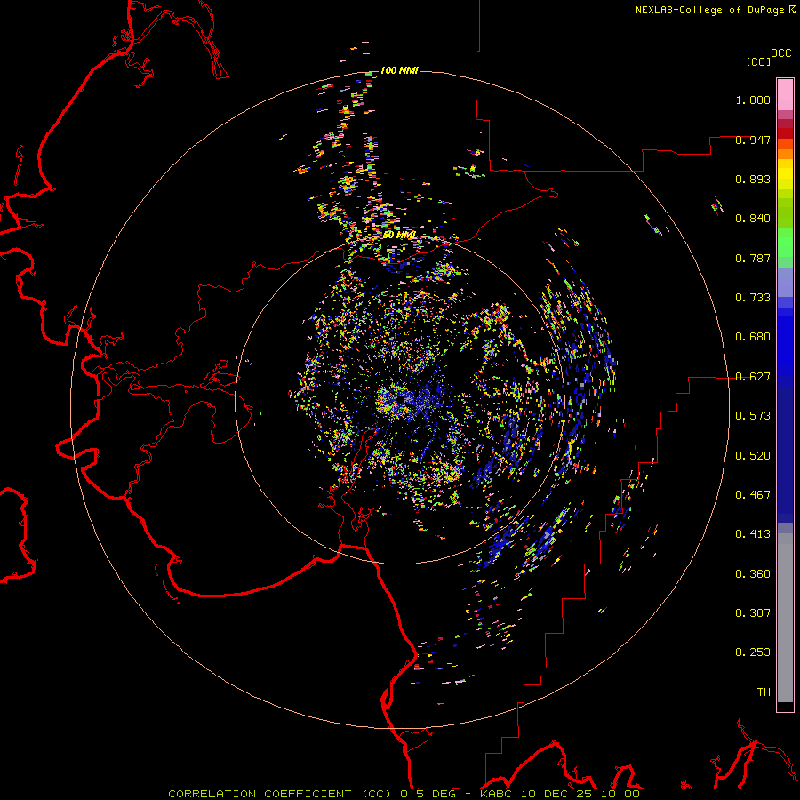Select the 0.413 scale value
Image resolution: width=800 pixels, height=800 pixels.
(x=753, y=534)
